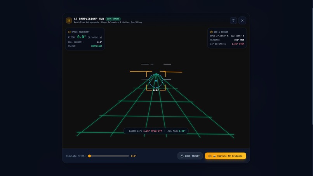This screenshot has width=313, height=176.
Task: Click the camera icon in Capture button
Action: [x=210, y=156]
